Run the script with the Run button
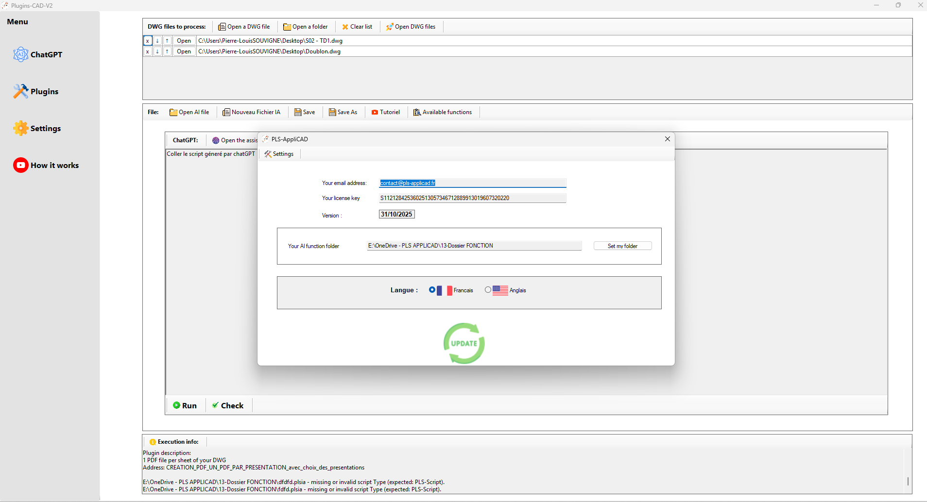The height and width of the screenshot is (502, 927). pyautogui.click(x=185, y=405)
